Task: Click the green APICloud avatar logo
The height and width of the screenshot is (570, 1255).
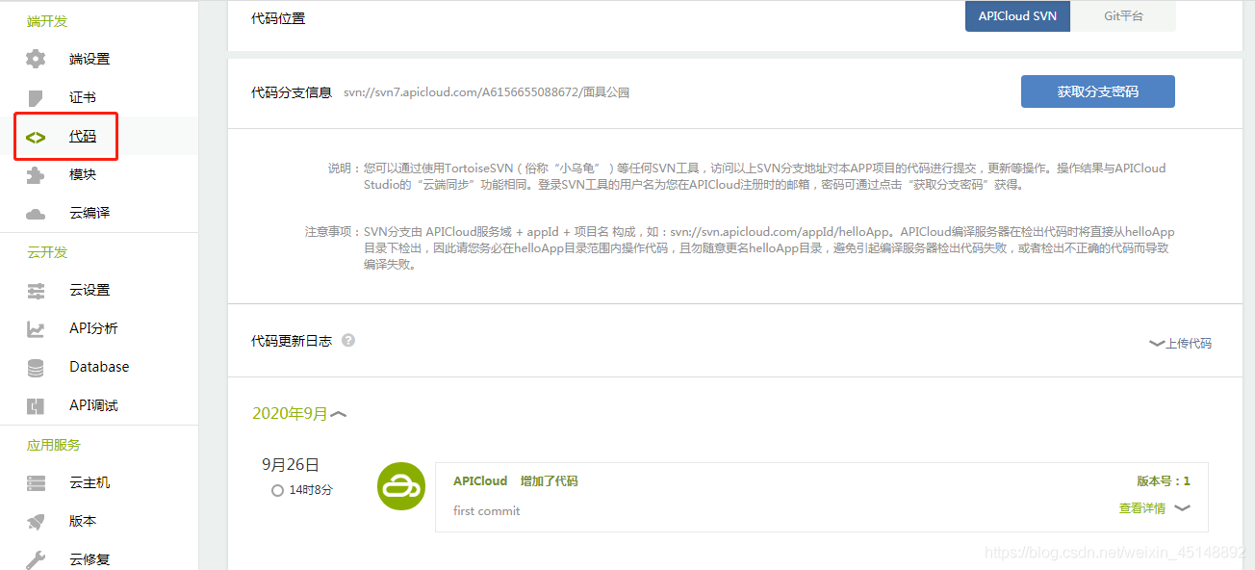Action: [401, 486]
